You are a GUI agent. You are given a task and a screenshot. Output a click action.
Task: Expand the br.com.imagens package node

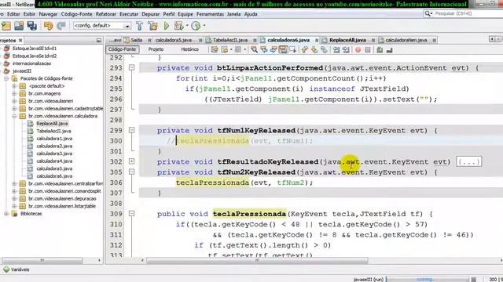point(14,93)
